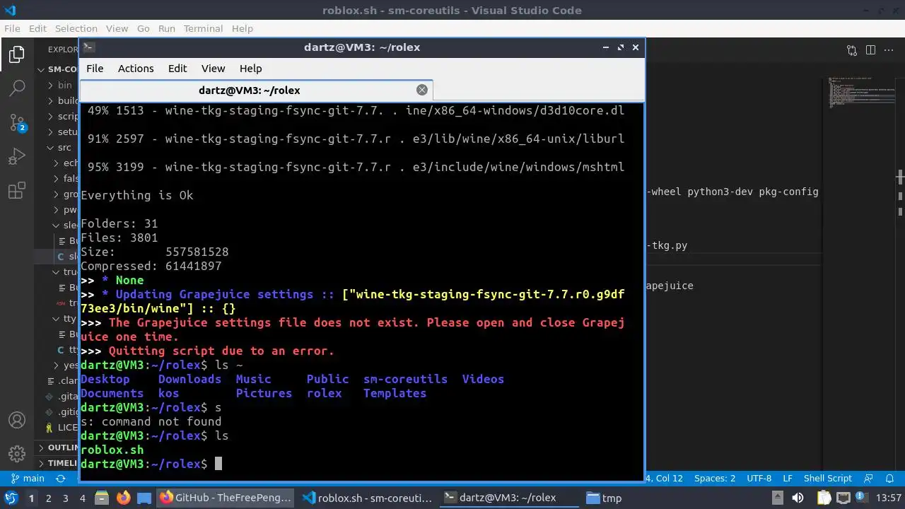The image size is (905, 509).
Task: Switch to workspace 4 in taskbar pager
Action: 82,498
